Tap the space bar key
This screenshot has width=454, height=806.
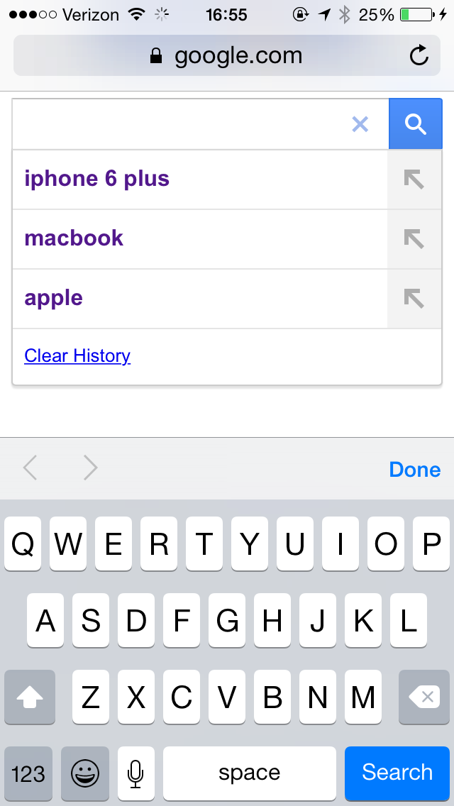point(250,773)
